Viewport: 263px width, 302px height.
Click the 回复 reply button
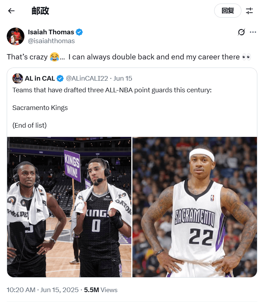[x=228, y=11]
